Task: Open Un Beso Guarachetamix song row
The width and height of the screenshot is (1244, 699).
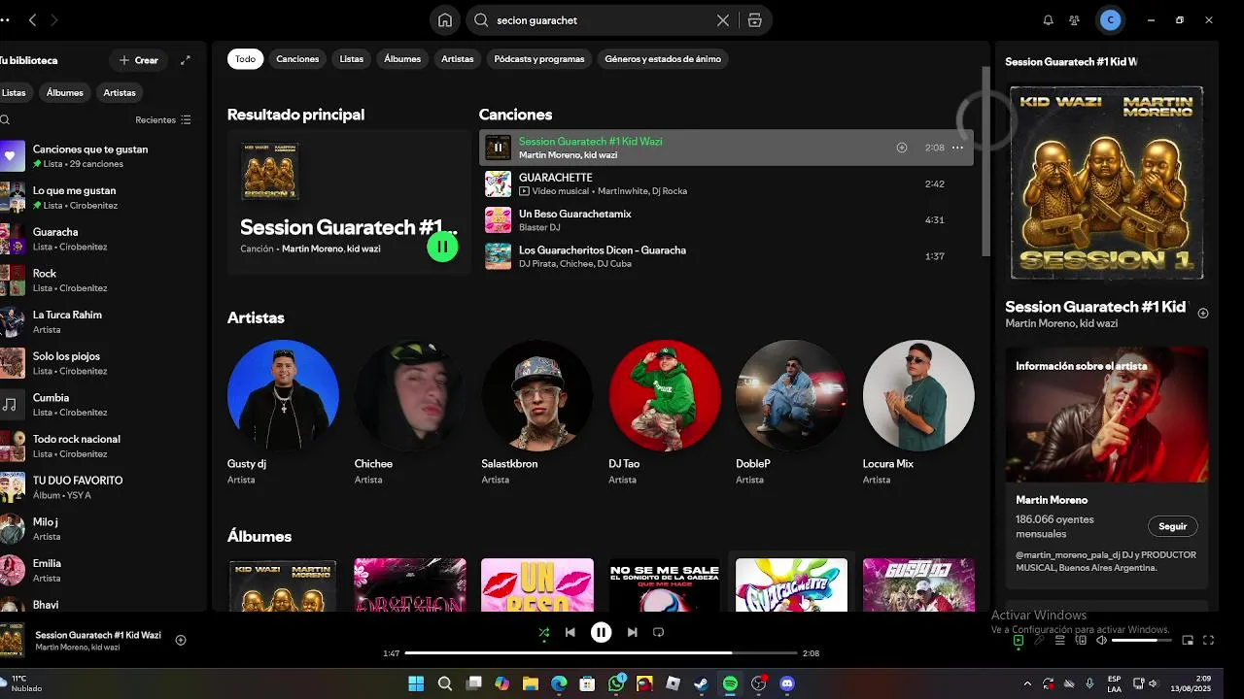Action: tap(726, 220)
